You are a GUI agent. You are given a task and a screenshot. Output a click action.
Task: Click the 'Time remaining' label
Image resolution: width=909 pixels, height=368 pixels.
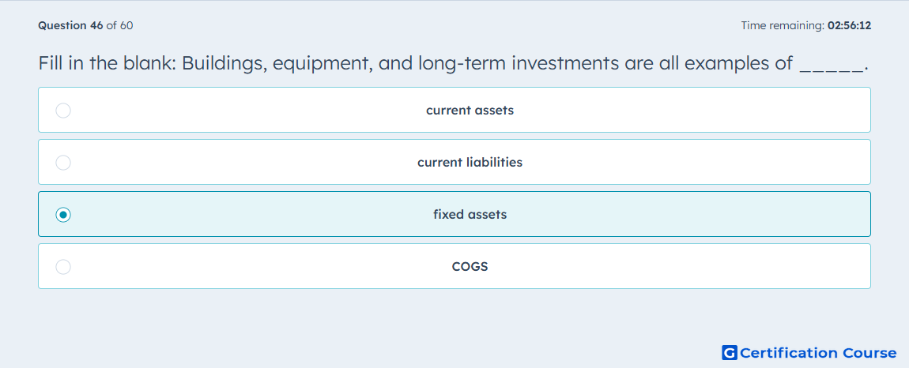(x=783, y=25)
